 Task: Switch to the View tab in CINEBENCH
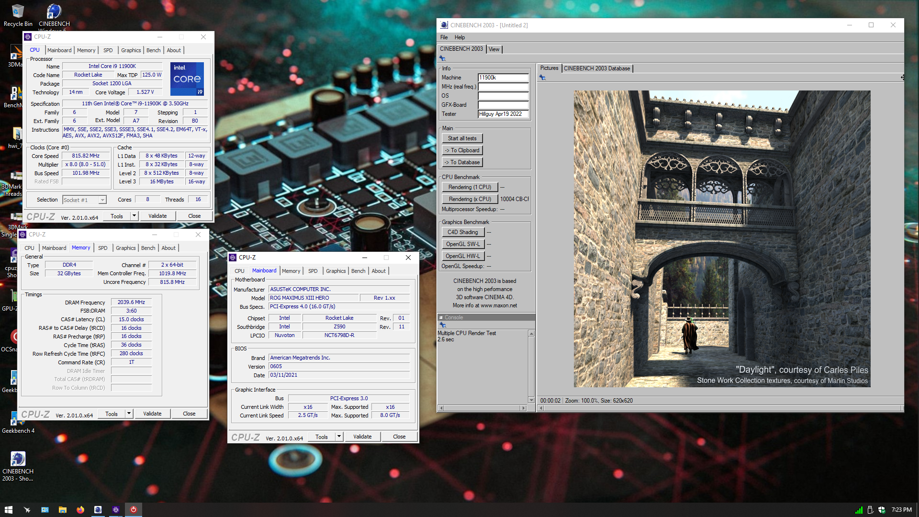pyautogui.click(x=494, y=49)
